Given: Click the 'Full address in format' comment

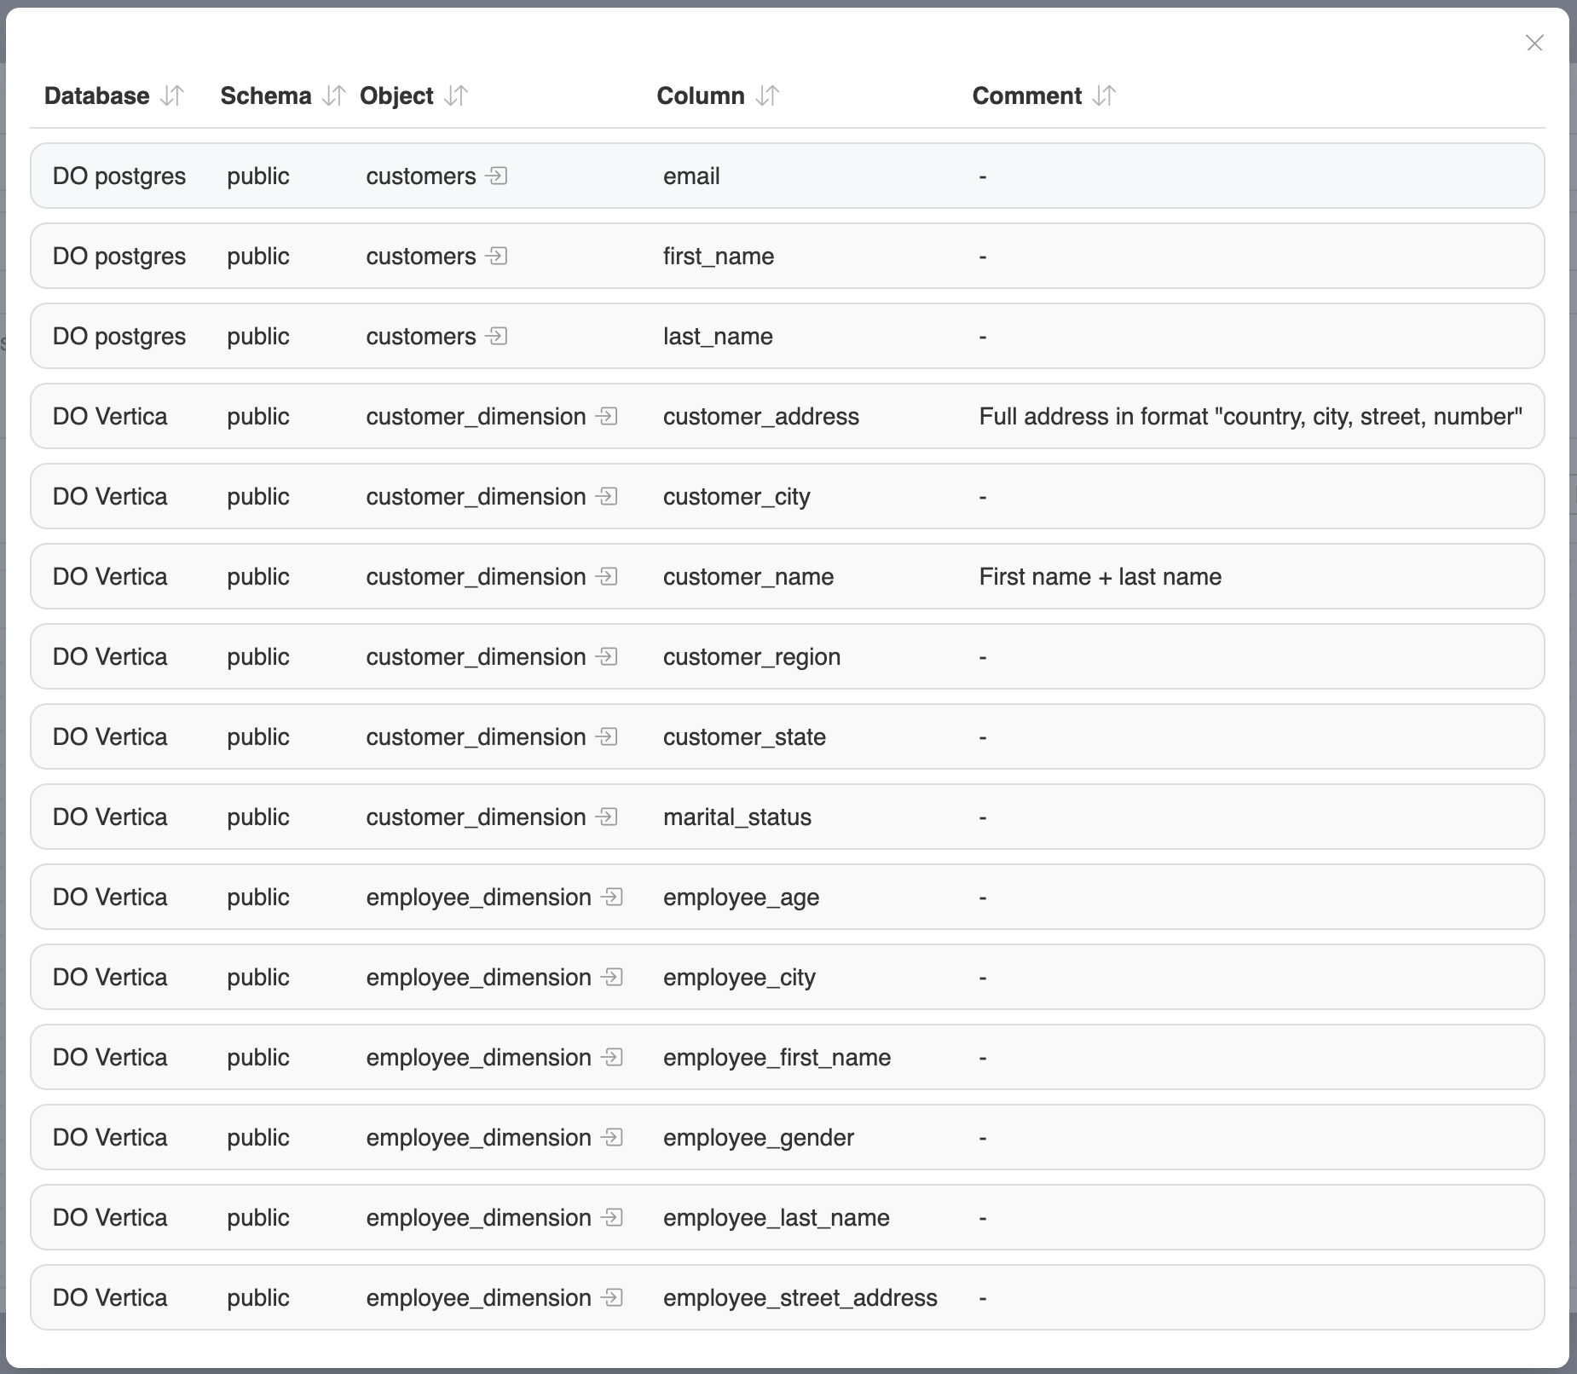Looking at the screenshot, I should tap(1251, 416).
